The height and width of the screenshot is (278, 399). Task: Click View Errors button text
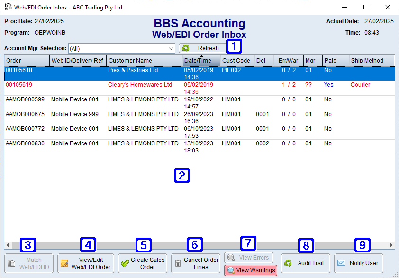coord(254,257)
